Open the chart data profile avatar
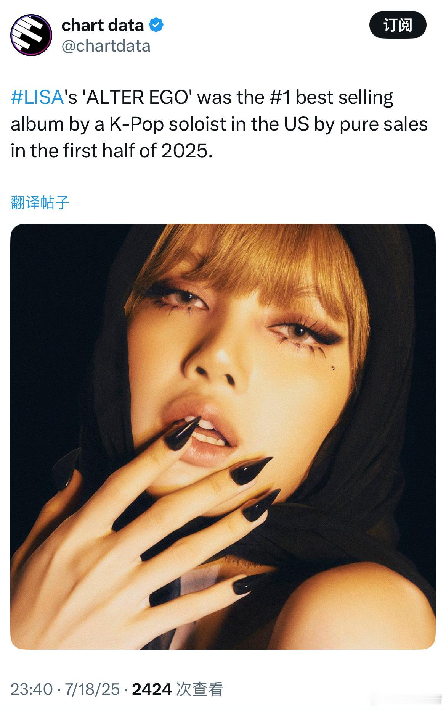The width and height of the screenshot is (446, 710). 31,35
